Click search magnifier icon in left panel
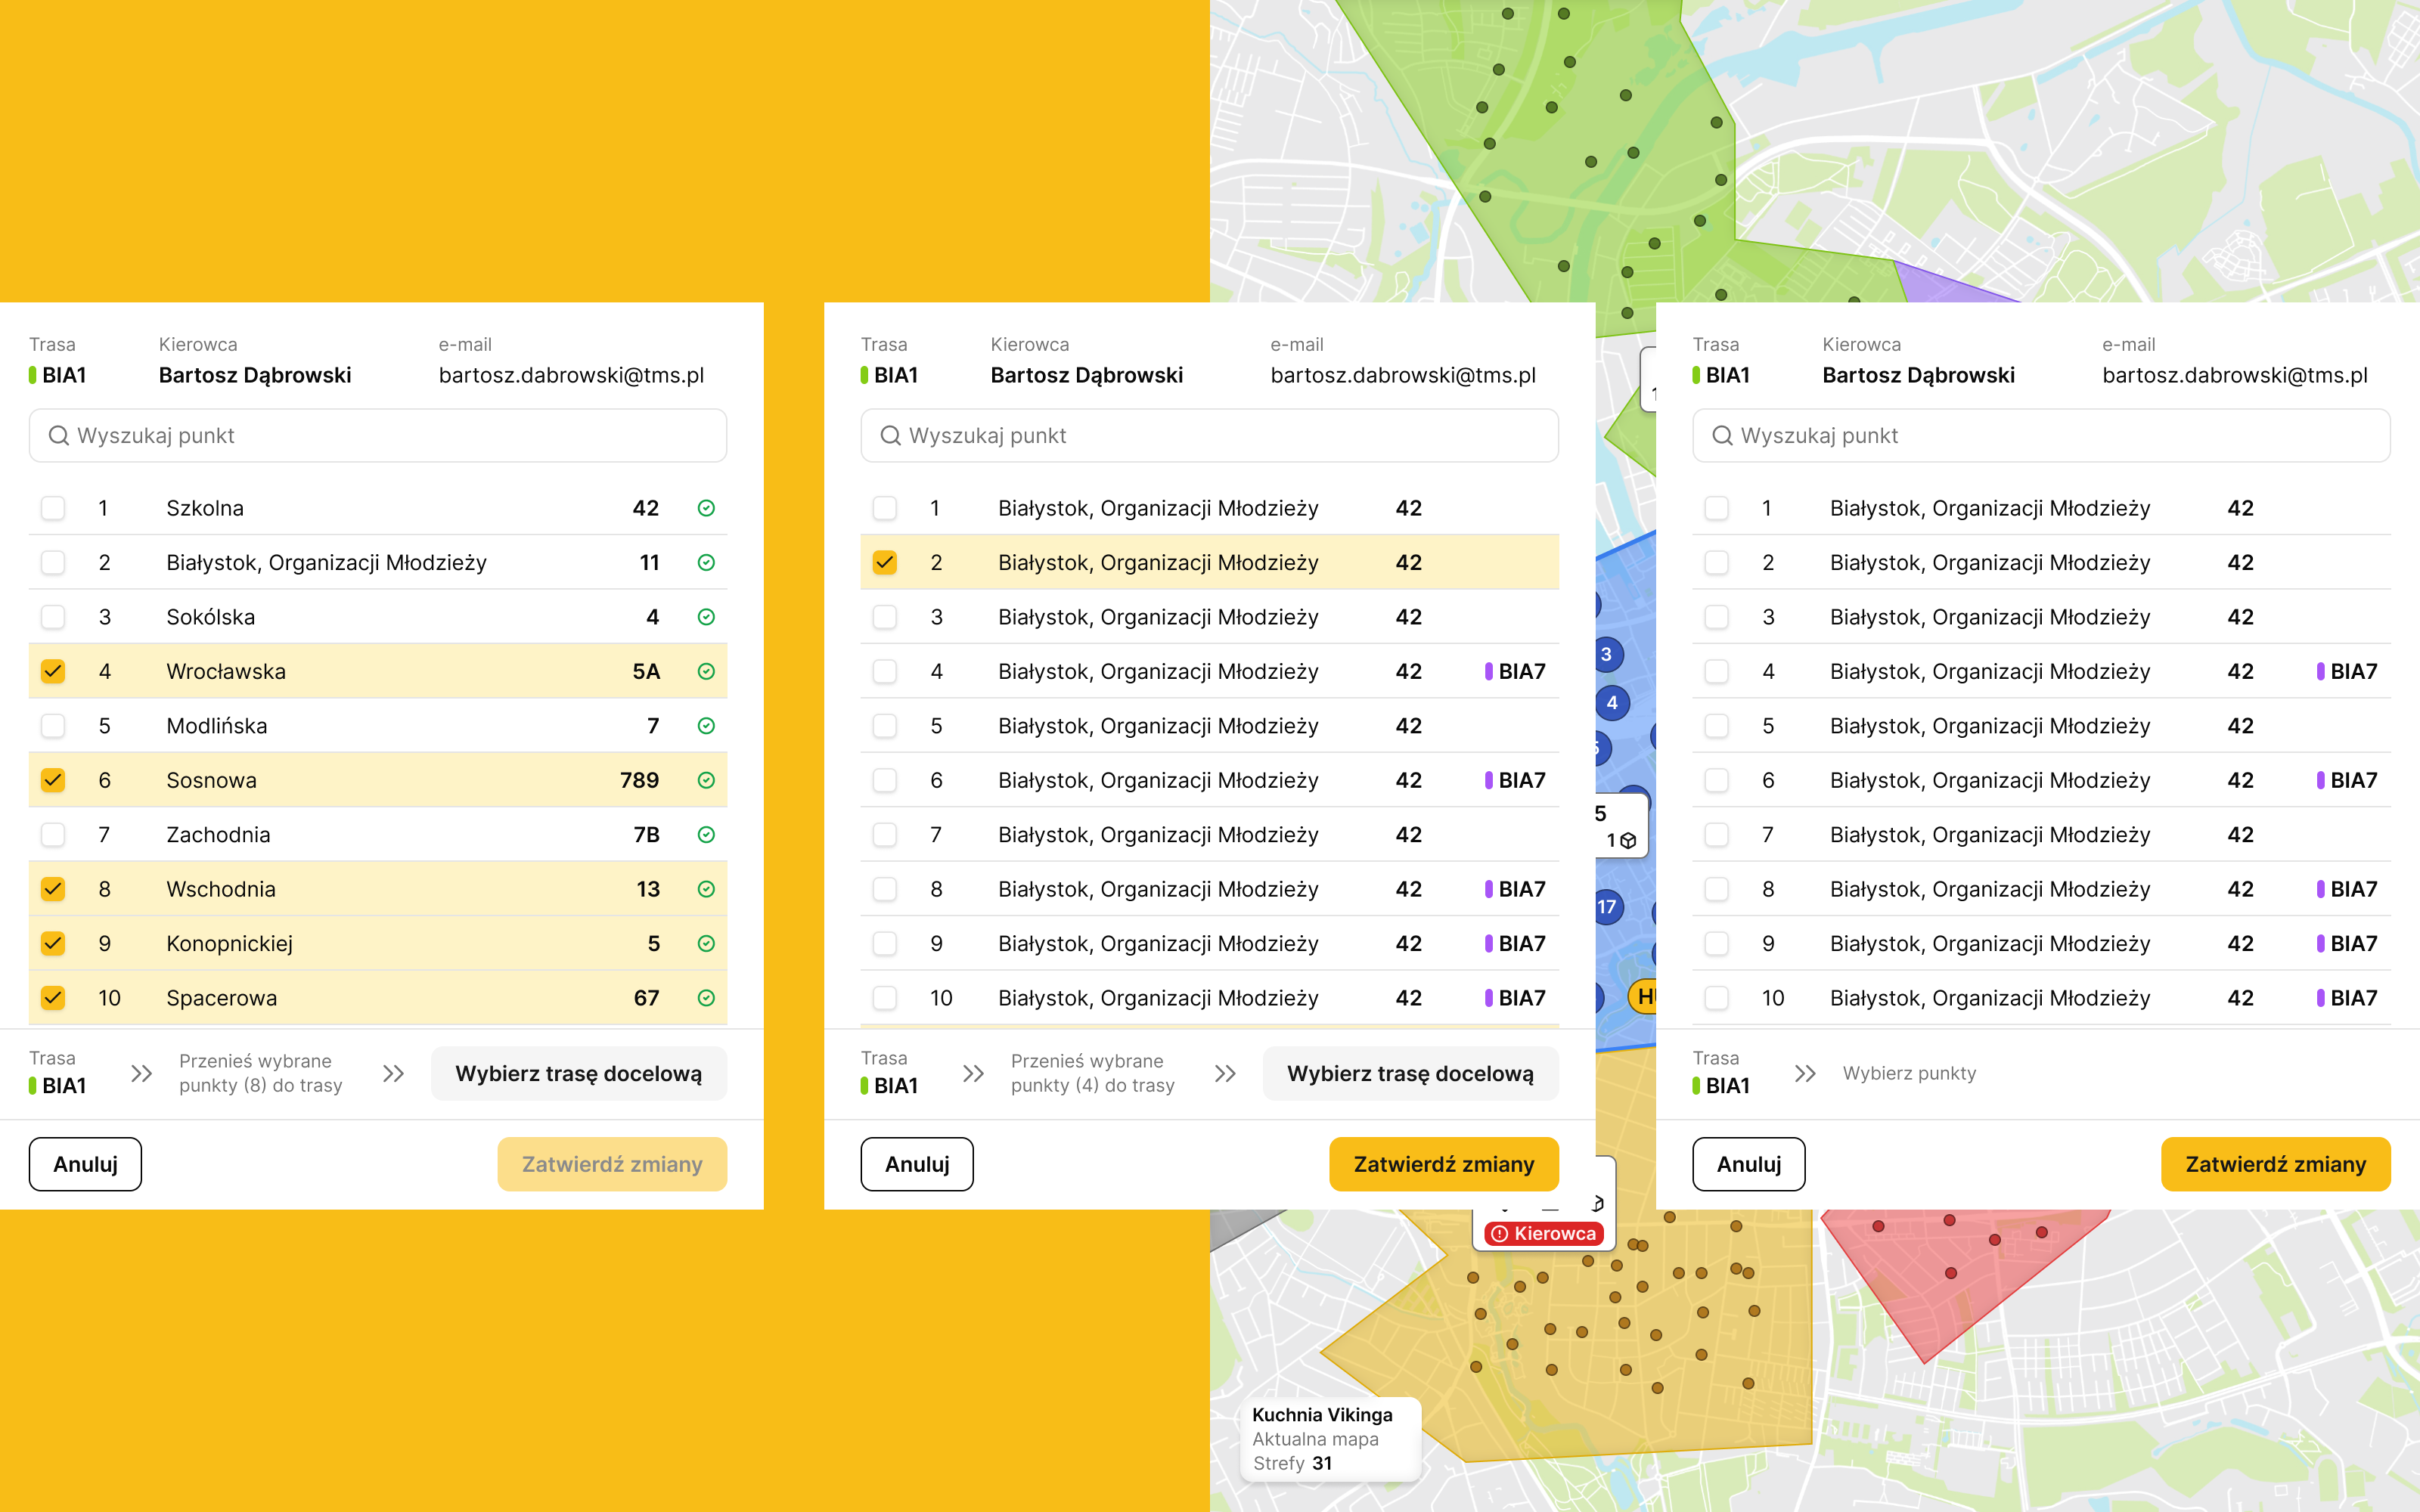 [x=59, y=436]
